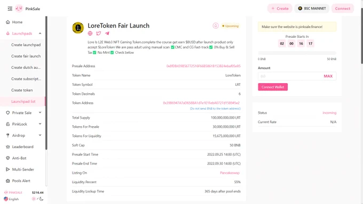Open the Home page from the sidebar

click(x=17, y=22)
